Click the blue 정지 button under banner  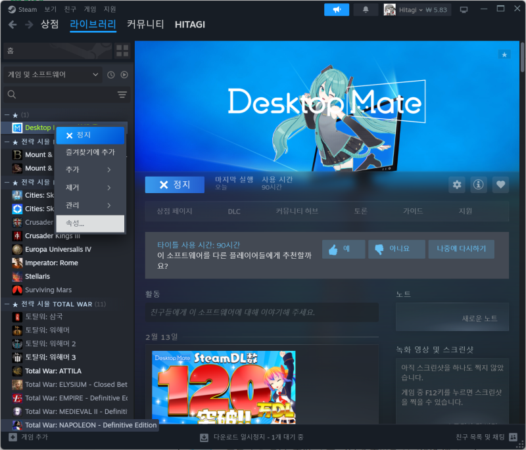[x=174, y=185]
